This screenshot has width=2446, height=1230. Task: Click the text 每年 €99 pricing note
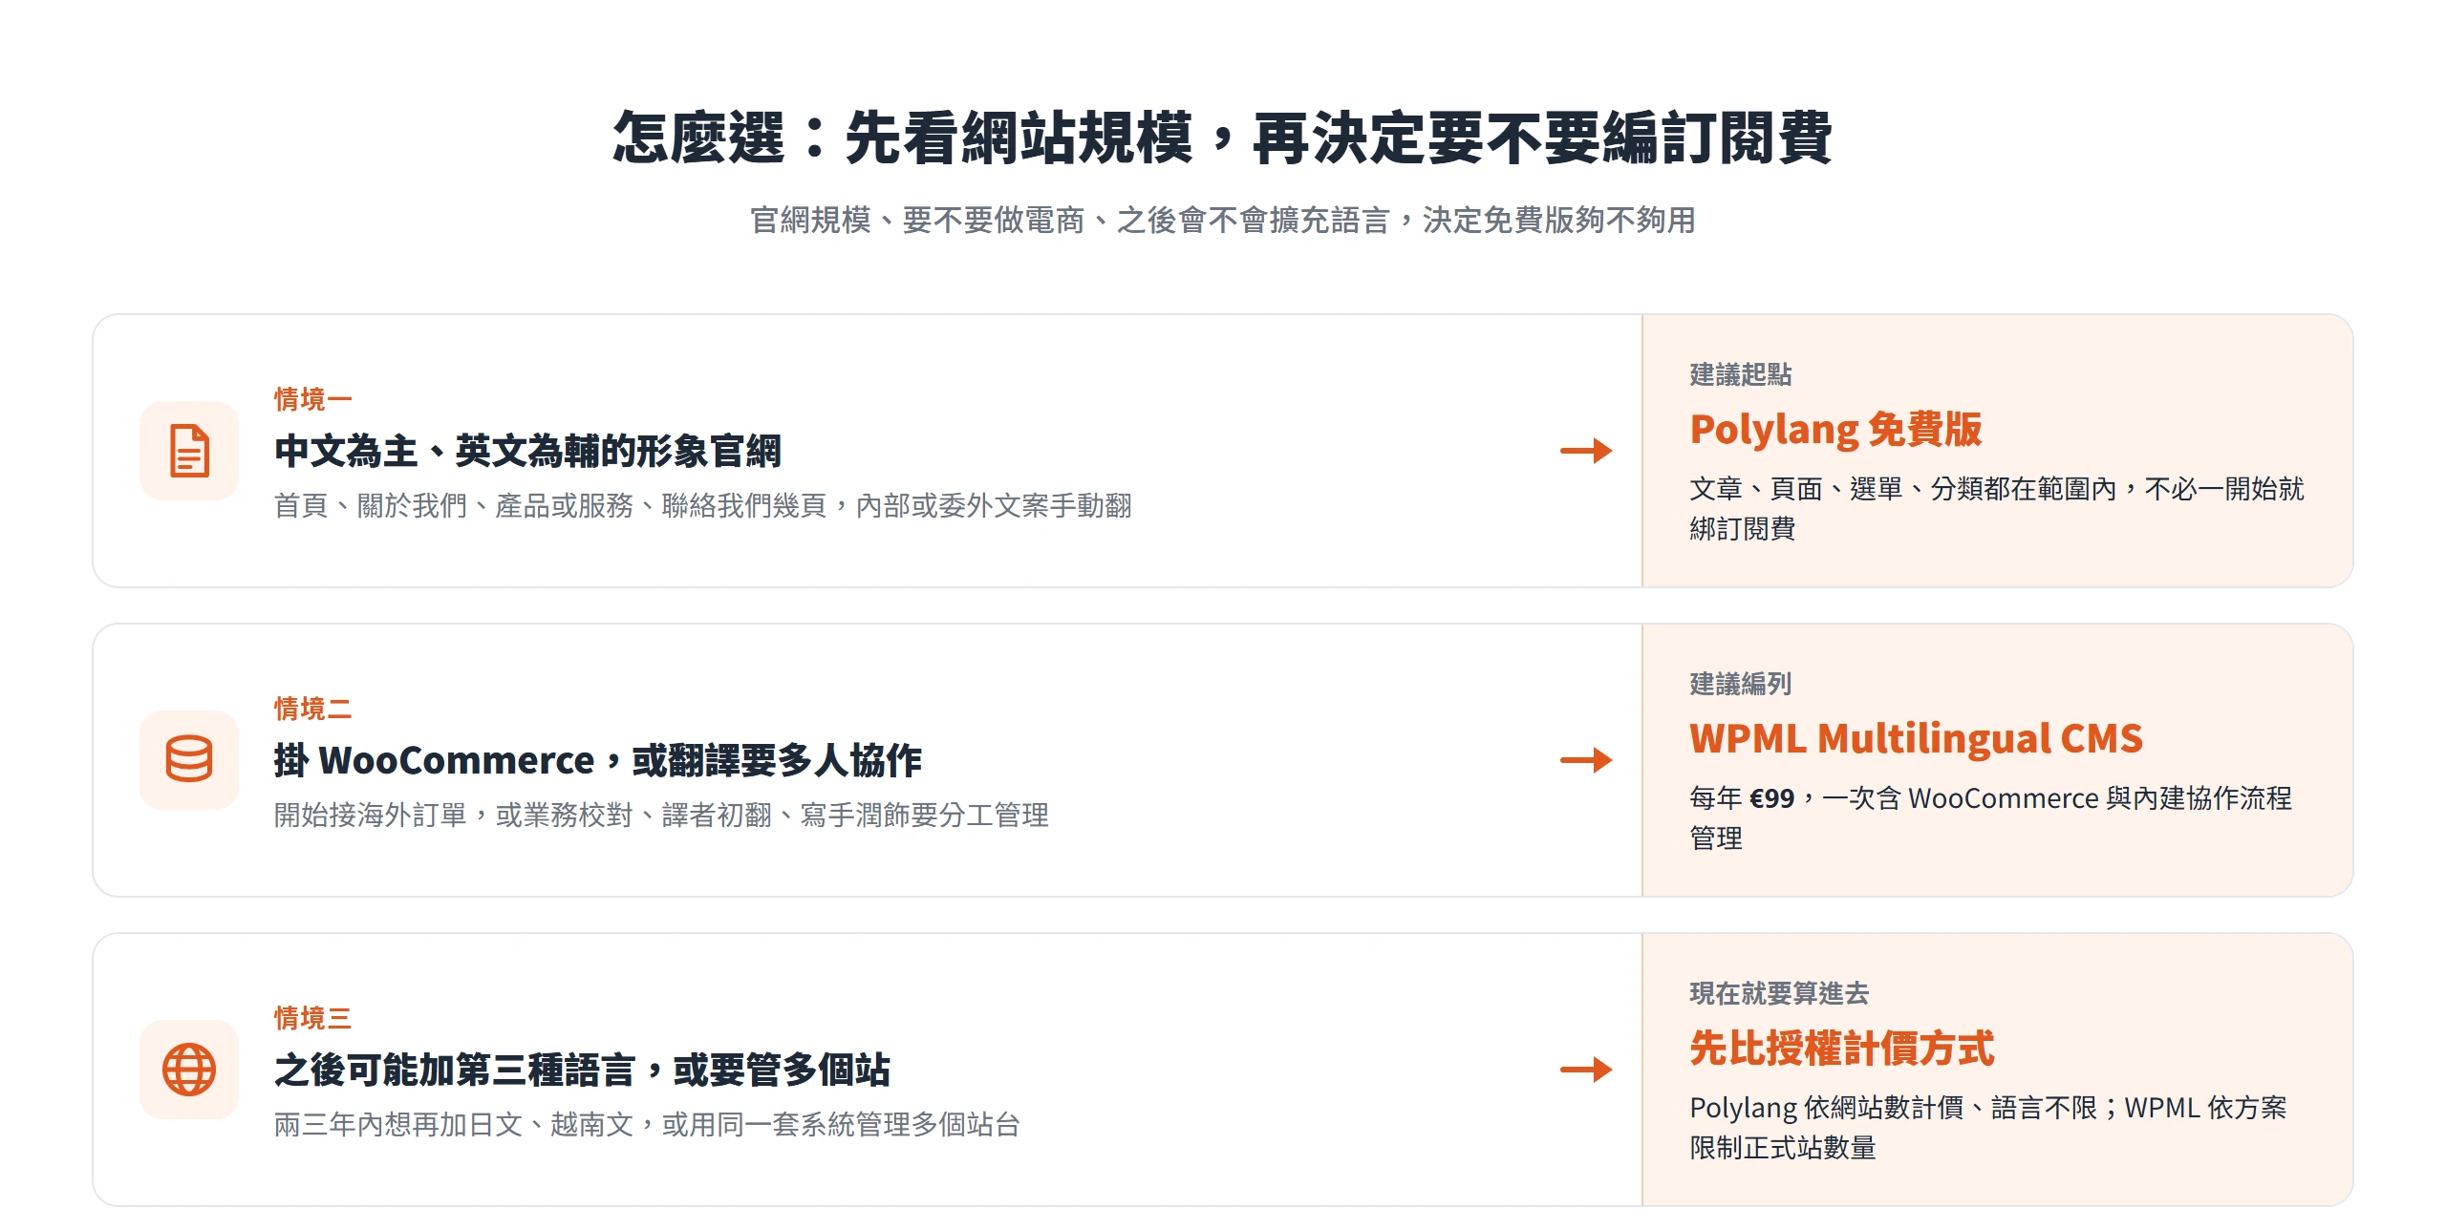tap(1990, 817)
